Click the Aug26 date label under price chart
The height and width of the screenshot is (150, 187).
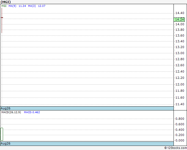point(5,108)
